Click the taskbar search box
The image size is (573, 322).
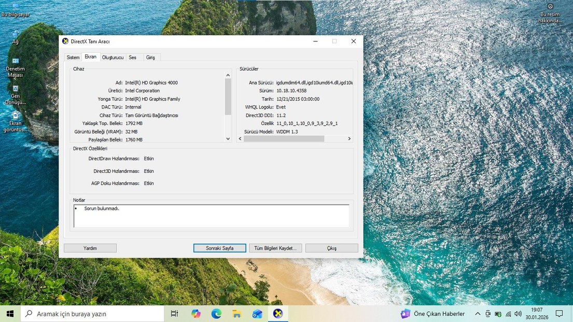click(93, 314)
